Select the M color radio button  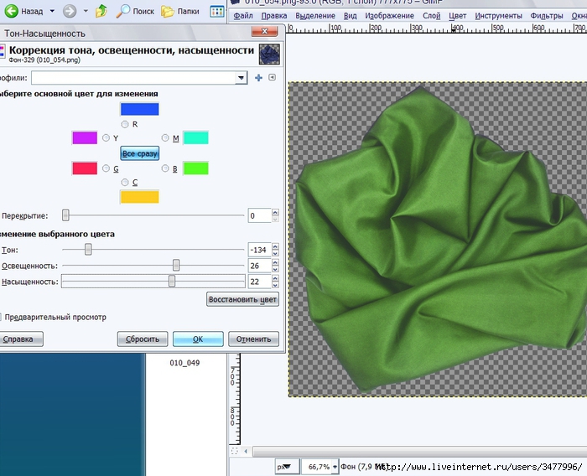point(165,138)
